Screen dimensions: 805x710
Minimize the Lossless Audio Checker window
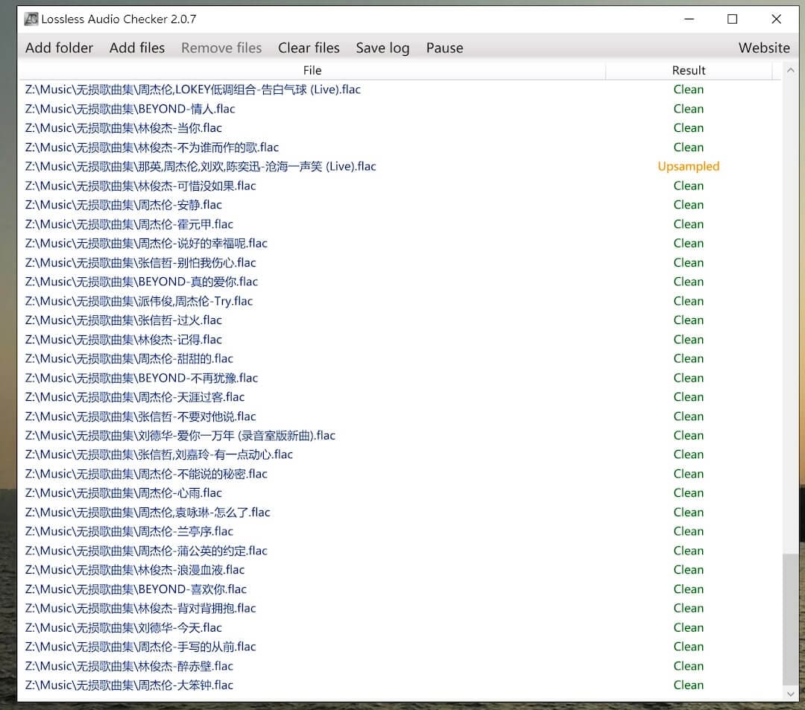coord(689,19)
